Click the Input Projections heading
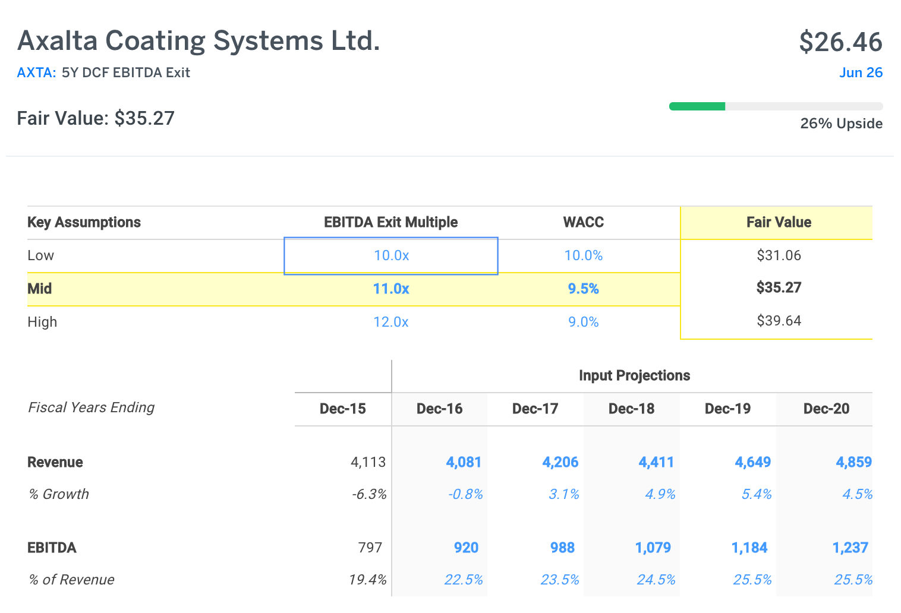This screenshot has width=901, height=613. (635, 375)
